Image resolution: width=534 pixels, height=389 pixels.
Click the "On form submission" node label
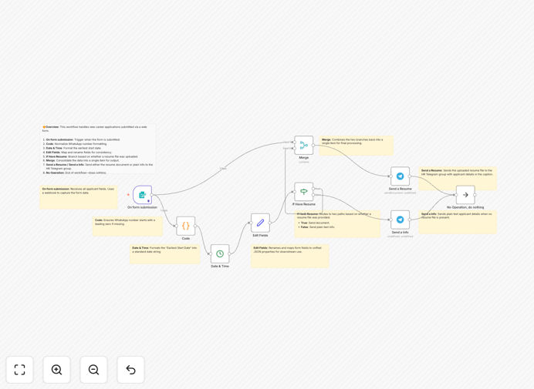142,207
